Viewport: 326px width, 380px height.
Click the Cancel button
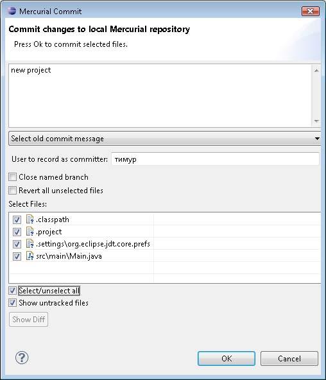[289, 358]
